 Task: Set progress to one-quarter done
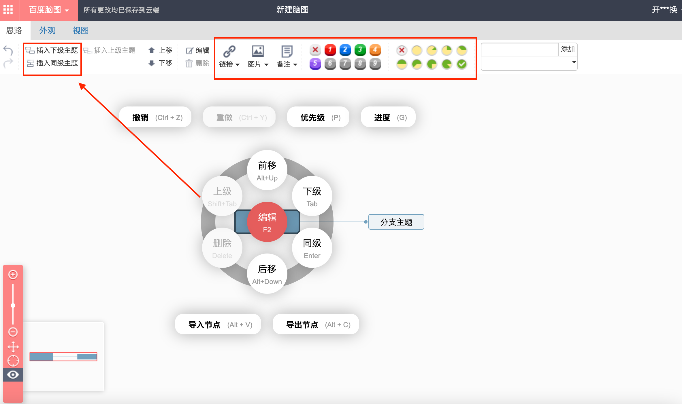pyautogui.click(x=447, y=50)
